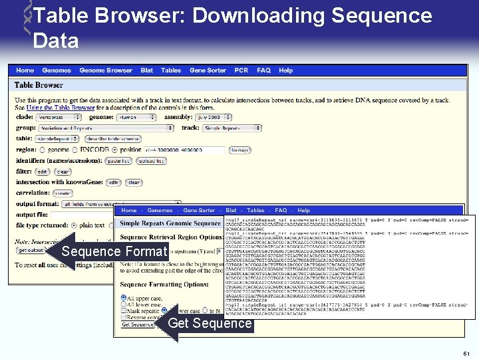Select the plain text file type radio
Screen dimensions: 479x359
click(x=74, y=225)
